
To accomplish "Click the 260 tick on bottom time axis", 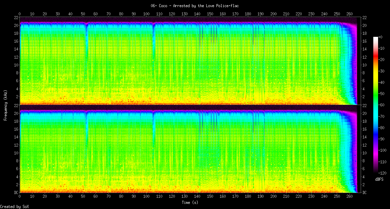I will pyautogui.click(x=349, y=197).
